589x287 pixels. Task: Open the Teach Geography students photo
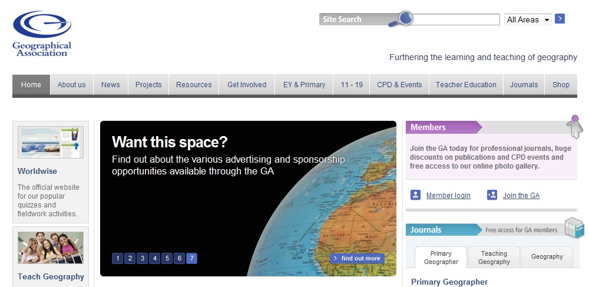click(51, 248)
